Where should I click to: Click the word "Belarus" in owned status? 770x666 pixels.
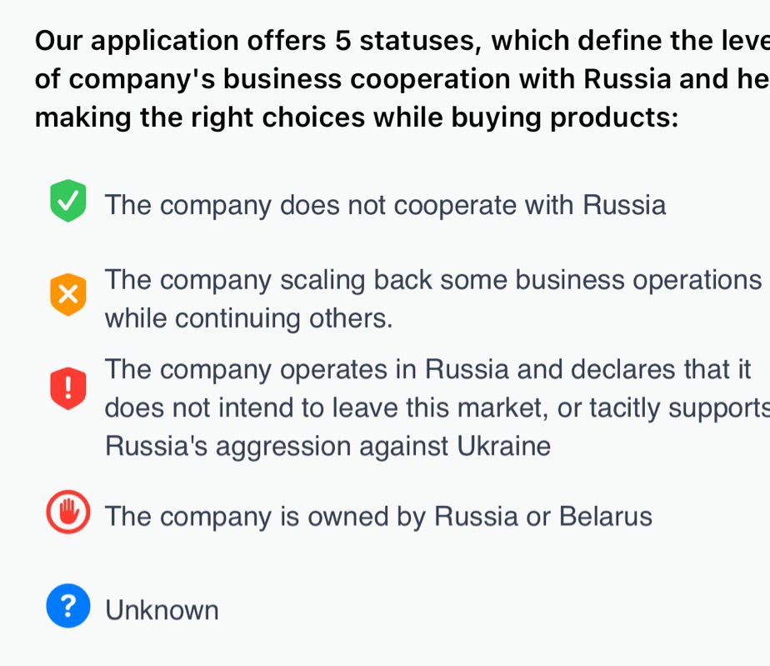click(606, 516)
